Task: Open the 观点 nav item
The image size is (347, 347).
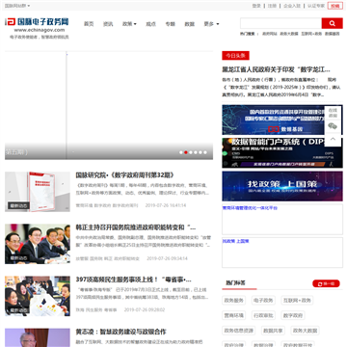Action: tap(150, 24)
